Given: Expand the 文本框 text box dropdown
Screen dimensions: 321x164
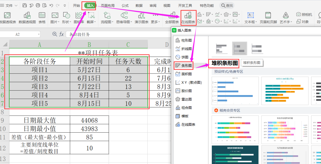Looking at the screenshot, I should click(x=256, y=22).
